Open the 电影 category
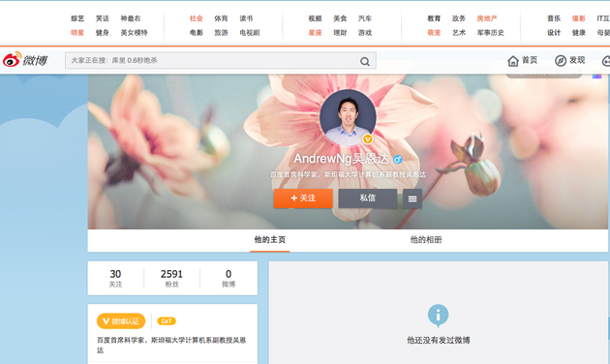 pos(196,33)
